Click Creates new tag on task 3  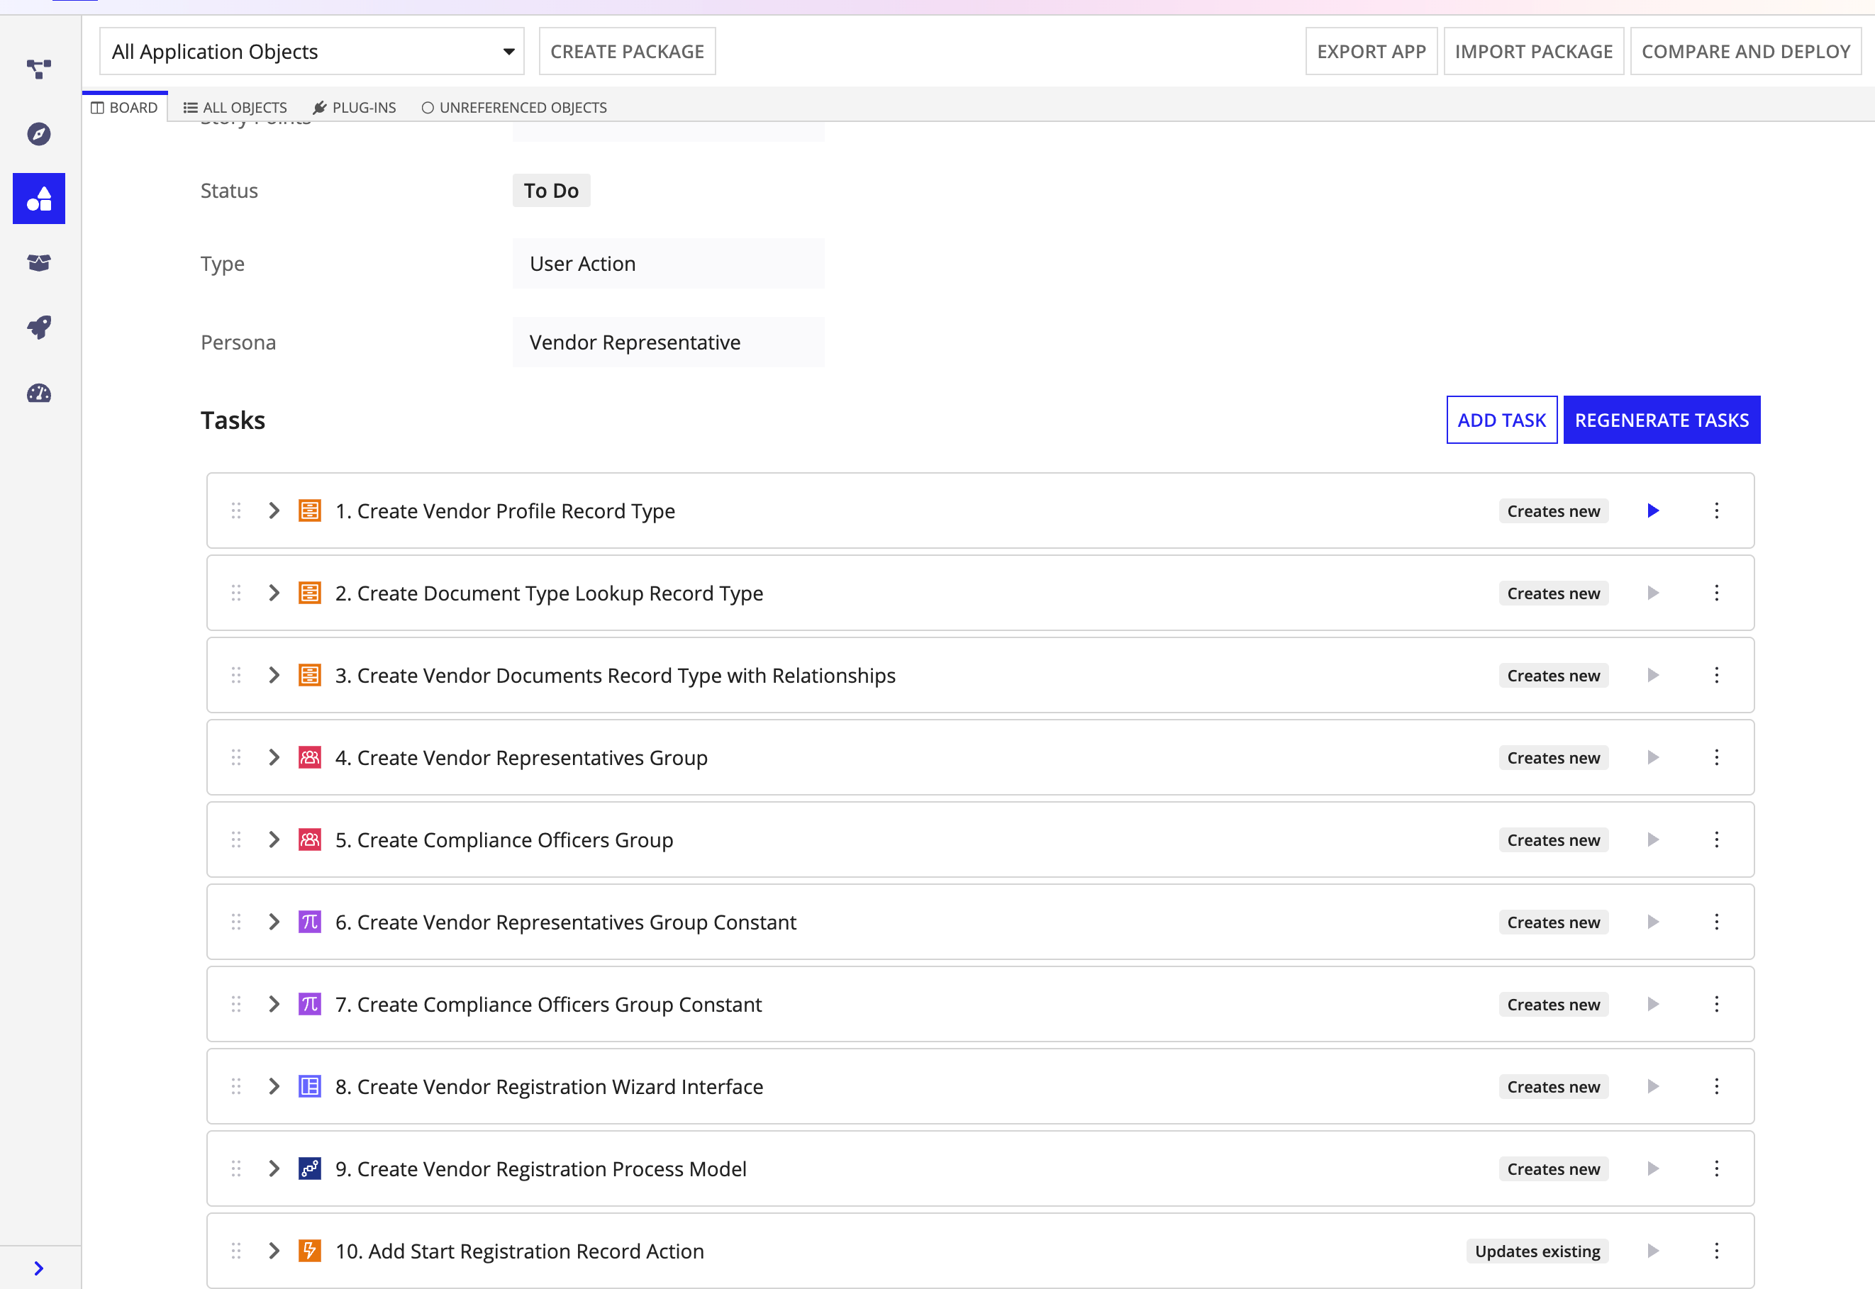coord(1554,675)
